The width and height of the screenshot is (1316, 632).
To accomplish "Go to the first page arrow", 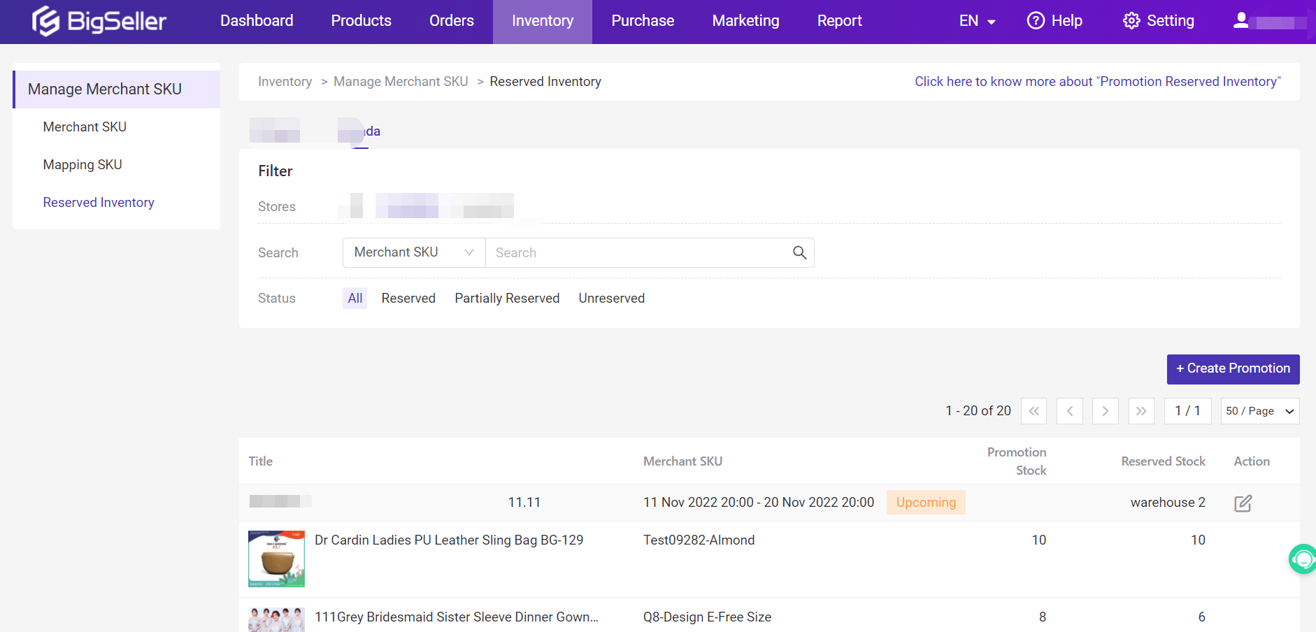I will click(1034, 411).
